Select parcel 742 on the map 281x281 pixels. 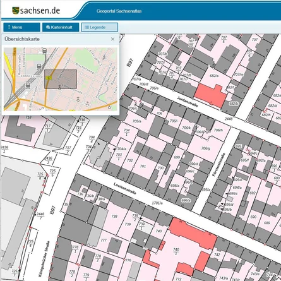pos(217,254)
